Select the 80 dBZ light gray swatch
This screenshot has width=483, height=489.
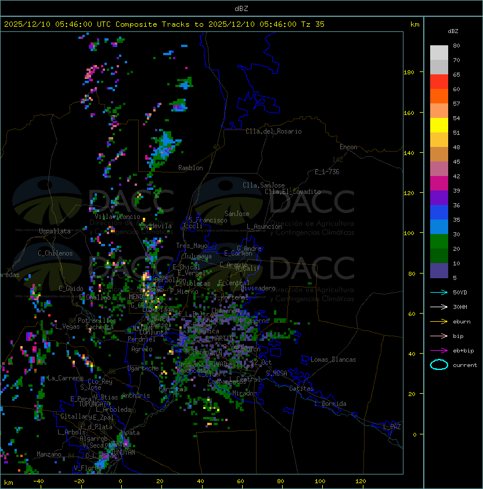(x=439, y=53)
